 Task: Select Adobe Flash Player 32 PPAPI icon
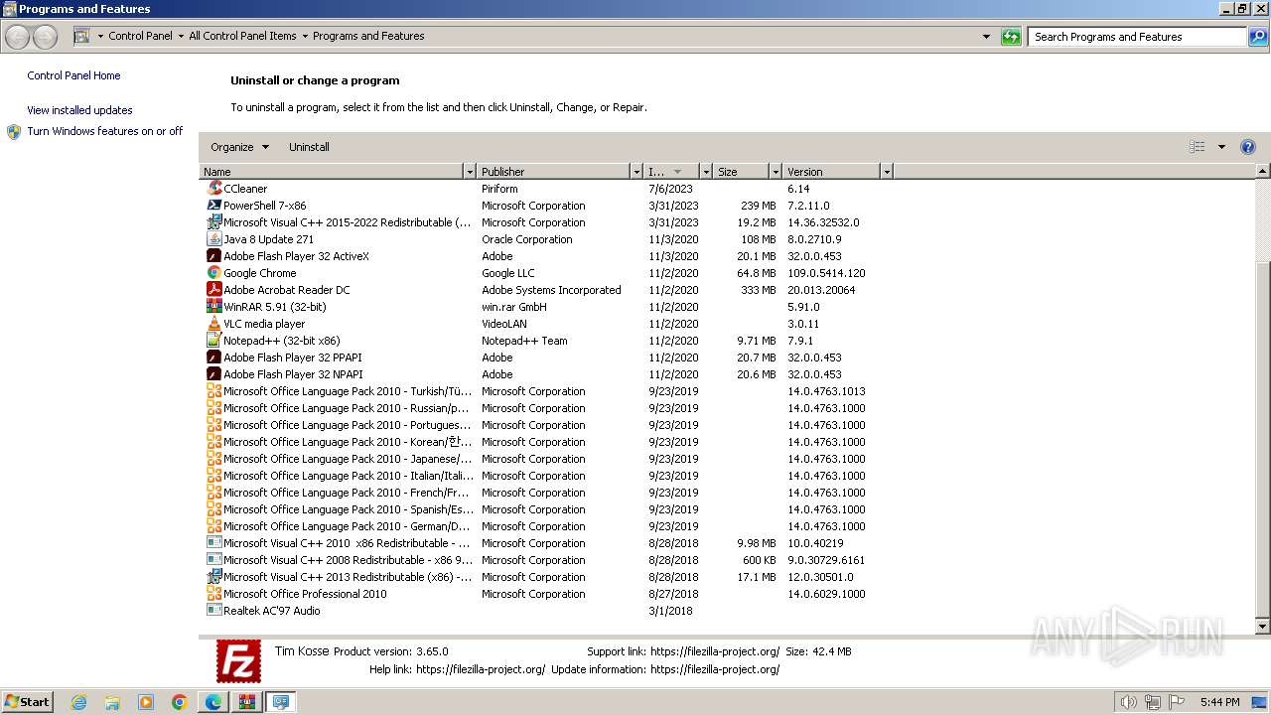tap(214, 357)
